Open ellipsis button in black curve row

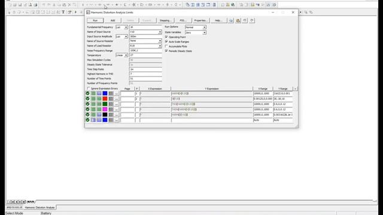117,115
